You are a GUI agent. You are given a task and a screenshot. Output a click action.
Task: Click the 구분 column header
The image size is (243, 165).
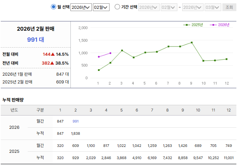pos(40,110)
